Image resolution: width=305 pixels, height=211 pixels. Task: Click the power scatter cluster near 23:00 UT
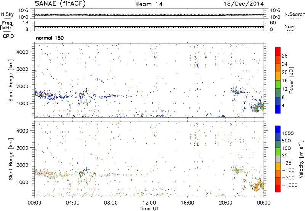pyautogui.click(x=257, y=107)
